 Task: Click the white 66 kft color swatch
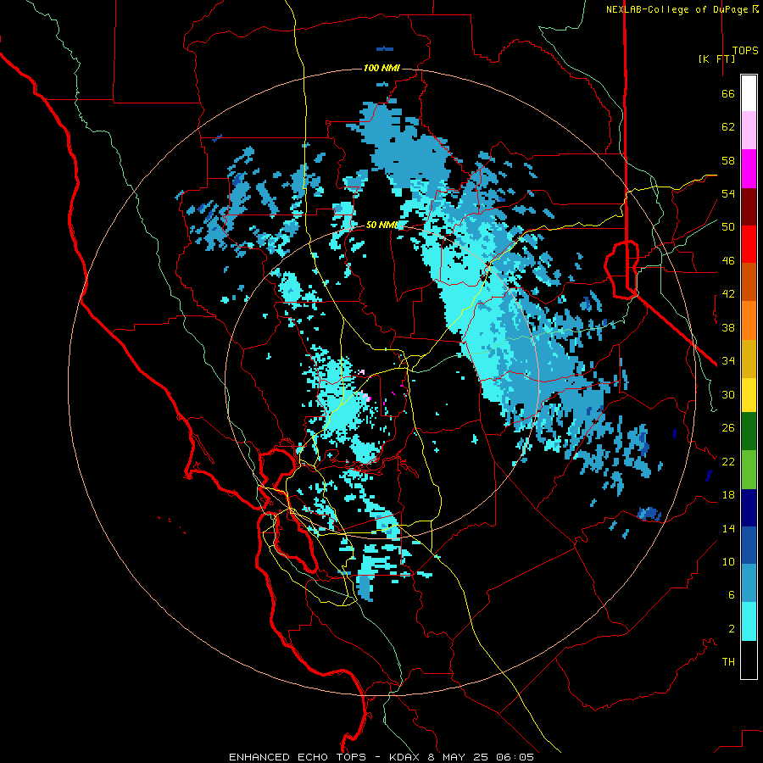[749, 93]
